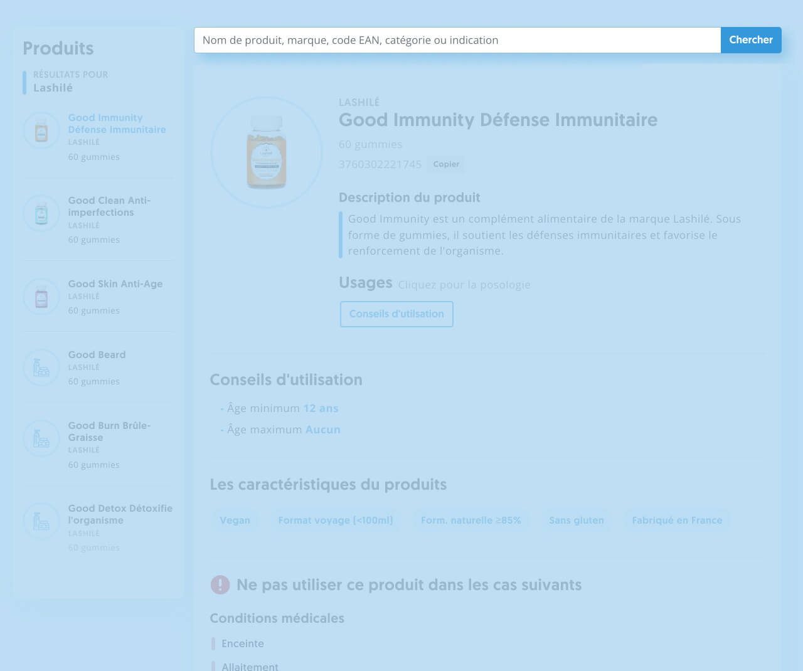Open the Conseils d'utilisation usage button

click(x=396, y=314)
